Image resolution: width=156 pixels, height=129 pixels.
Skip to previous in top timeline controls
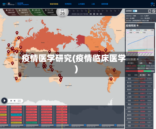click(91, 14)
